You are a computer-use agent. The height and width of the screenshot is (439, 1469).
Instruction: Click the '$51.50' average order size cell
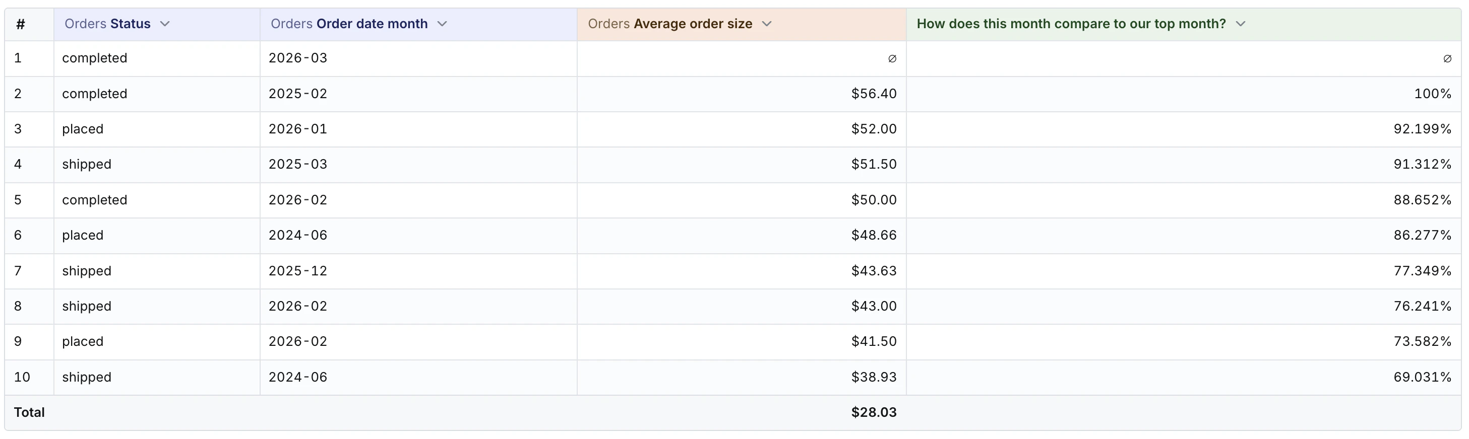(742, 165)
